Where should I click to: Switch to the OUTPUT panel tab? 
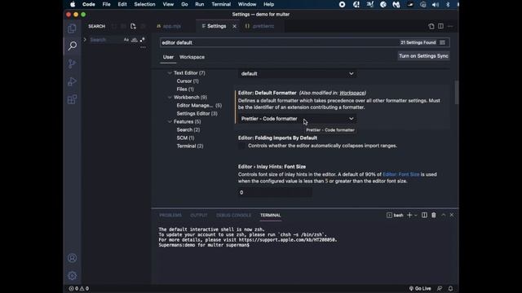point(199,215)
